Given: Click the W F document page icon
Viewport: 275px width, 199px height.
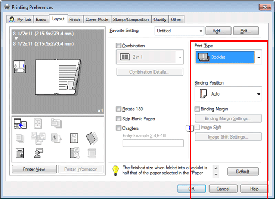Looking at the screenshot, I should (74, 139).
